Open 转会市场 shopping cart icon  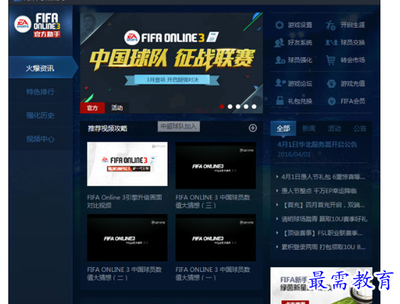(x=331, y=60)
